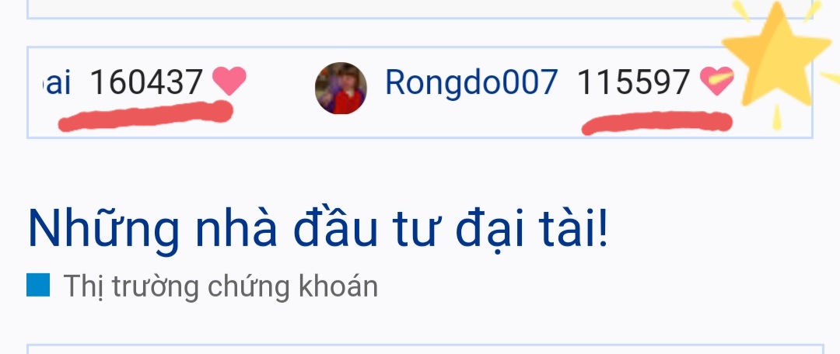Click the big yellow star sticker
The width and height of the screenshot is (840, 354).
tap(776, 54)
